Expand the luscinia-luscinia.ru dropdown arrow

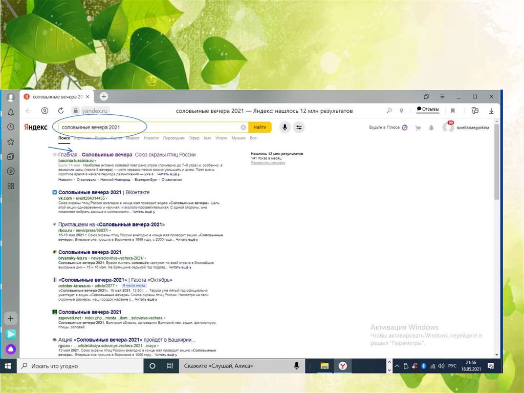pyautogui.click(x=96, y=161)
